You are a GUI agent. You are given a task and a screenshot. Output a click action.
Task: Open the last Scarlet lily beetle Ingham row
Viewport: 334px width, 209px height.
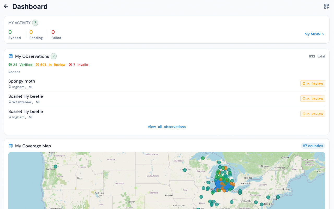click(167, 114)
